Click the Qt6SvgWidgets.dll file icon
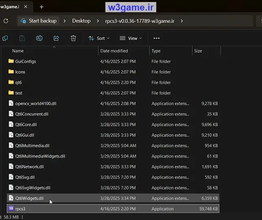 (x=11, y=187)
